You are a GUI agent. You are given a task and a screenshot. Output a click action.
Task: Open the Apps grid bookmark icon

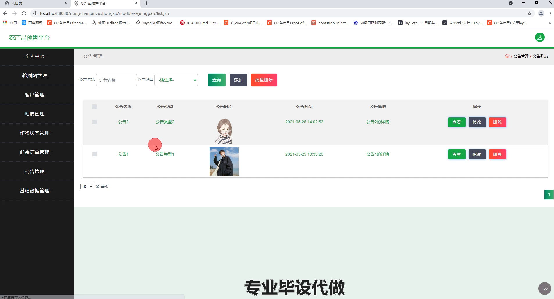pos(5,23)
